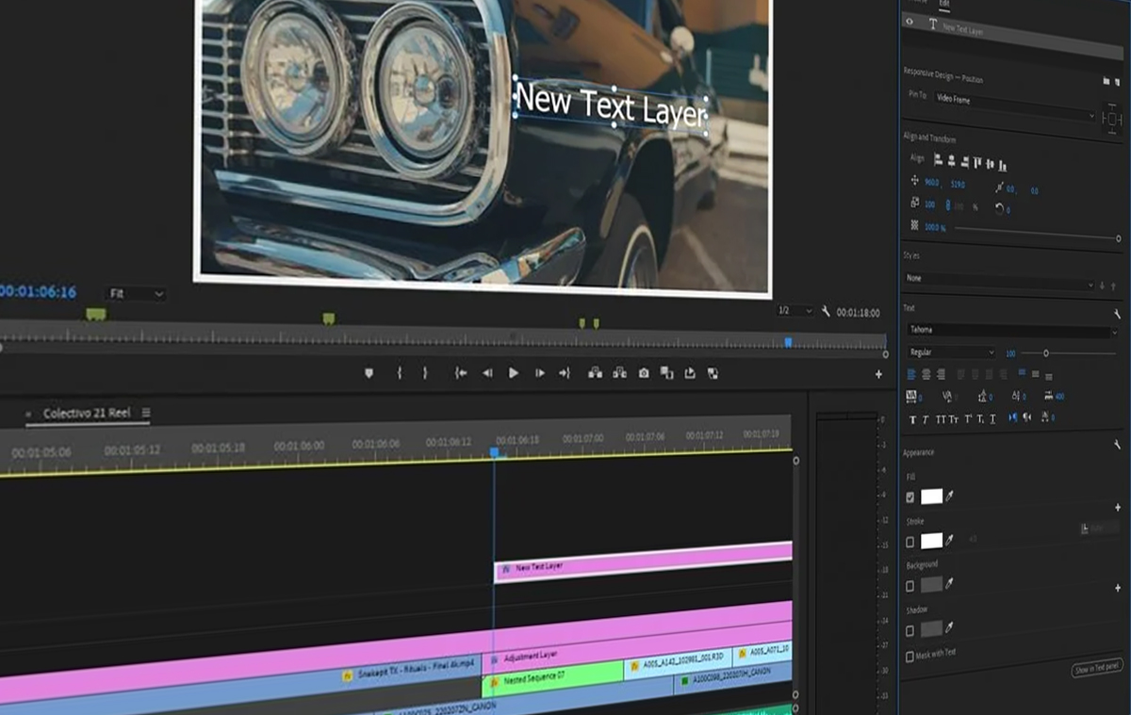Pick Stroke color with eyedropper
Image resolution: width=1131 pixels, height=715 pixels.
tap(950, 541)
